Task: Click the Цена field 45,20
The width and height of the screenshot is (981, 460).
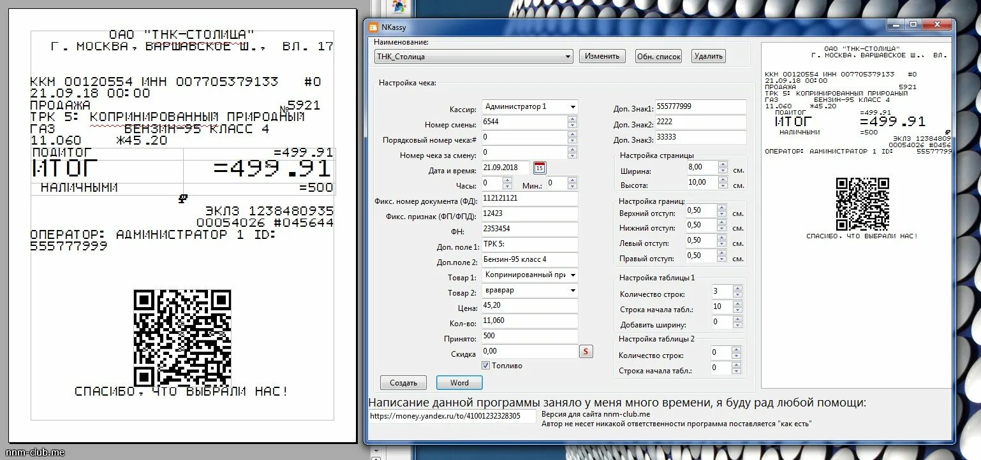Action: [529, 306]
